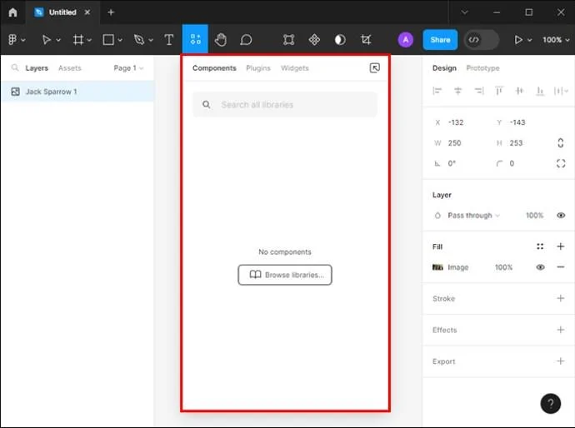Image resolution: width=575 pixels, height=428 pixels.
Task: Open title bar tabs chevron
Action: (465, 12)
